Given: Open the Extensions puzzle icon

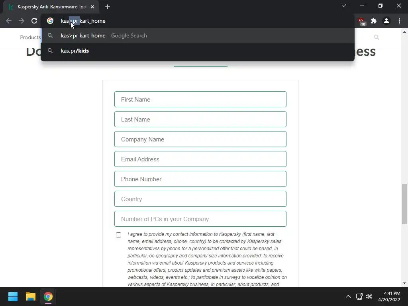Looking at the screenshot, I should click(x=374, y=21).
